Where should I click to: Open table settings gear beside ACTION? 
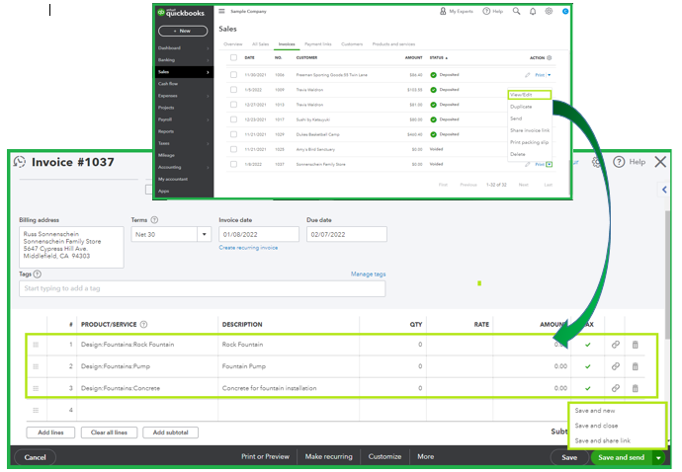(x=549, y=58)
